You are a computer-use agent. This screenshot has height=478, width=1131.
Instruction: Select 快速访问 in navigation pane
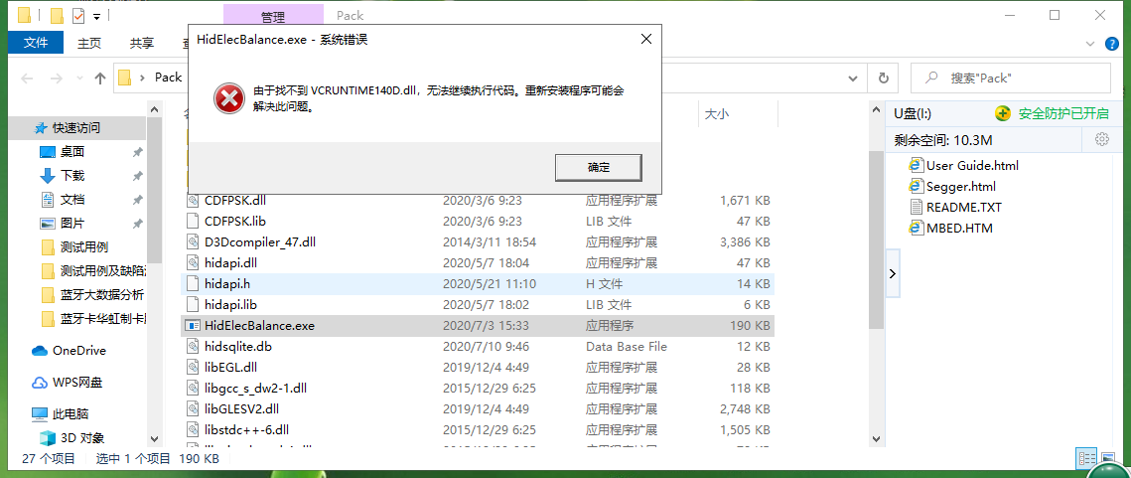click(x=75, y=128)
